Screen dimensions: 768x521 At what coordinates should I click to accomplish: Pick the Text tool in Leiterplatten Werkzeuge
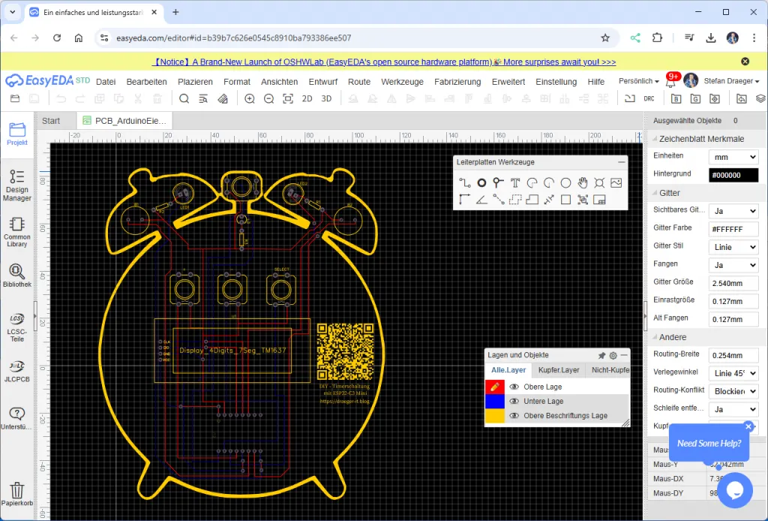tap(515, 182)
